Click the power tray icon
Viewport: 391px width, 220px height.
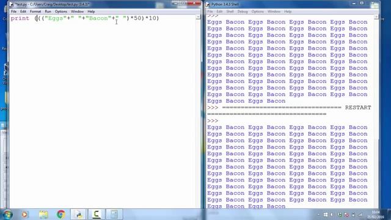click(x=353, y=215)
